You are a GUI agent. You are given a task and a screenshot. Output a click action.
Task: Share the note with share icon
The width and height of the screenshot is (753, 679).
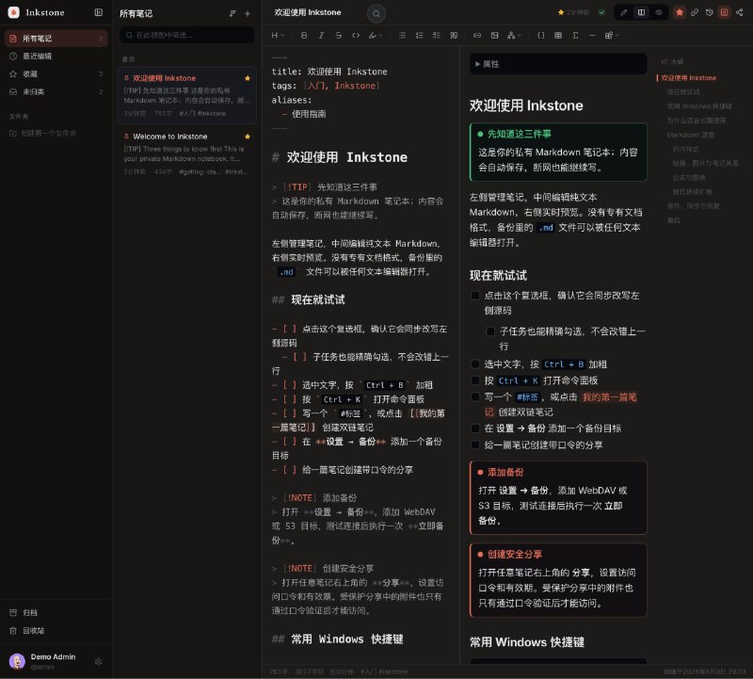click(740, 12)
